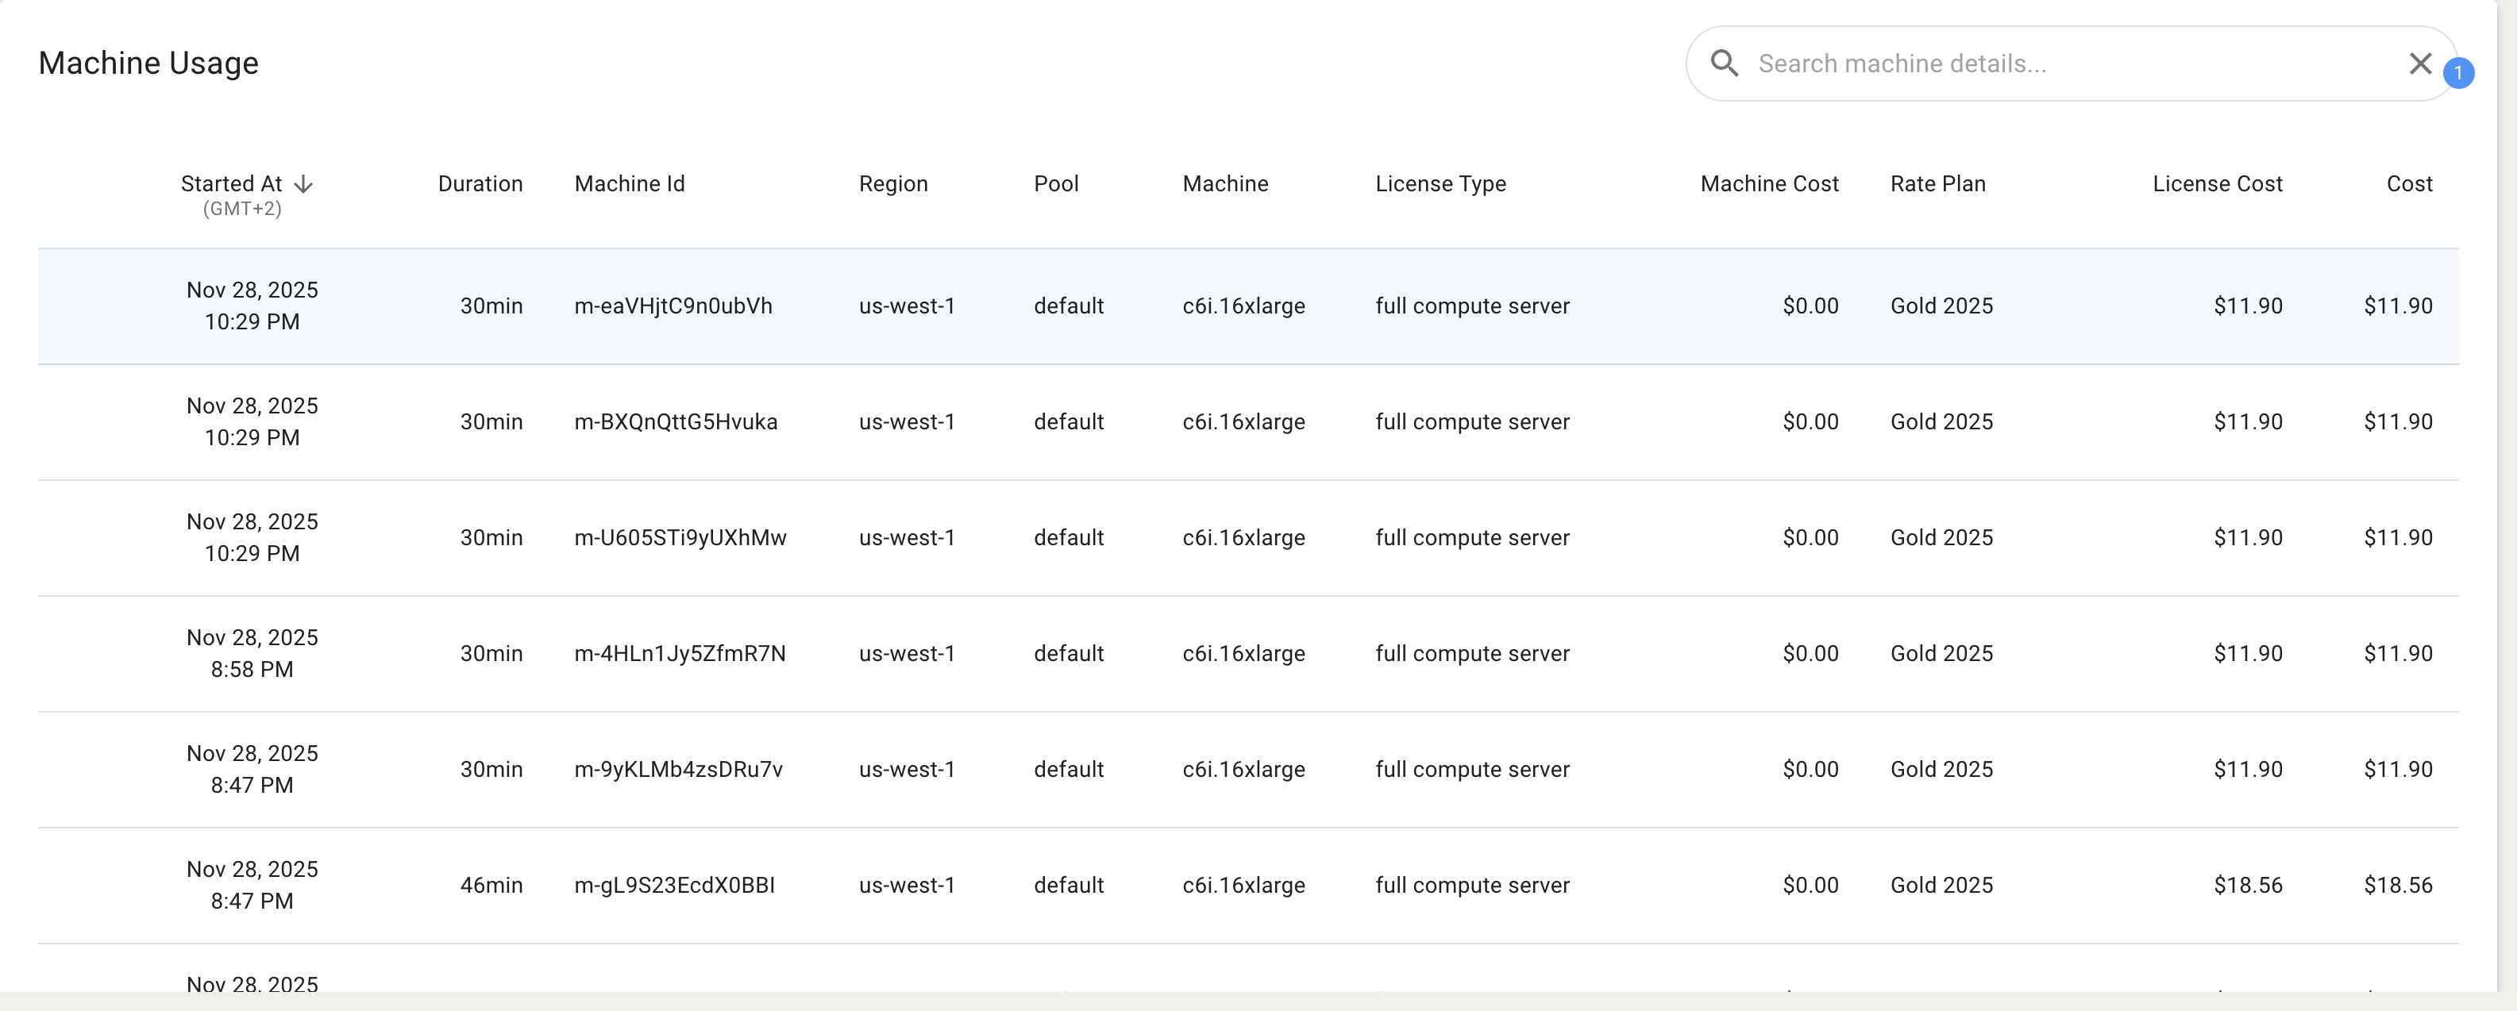
Task: Focus the Search machine details field
Action: pyautogui.click(x=2071, y=63)
